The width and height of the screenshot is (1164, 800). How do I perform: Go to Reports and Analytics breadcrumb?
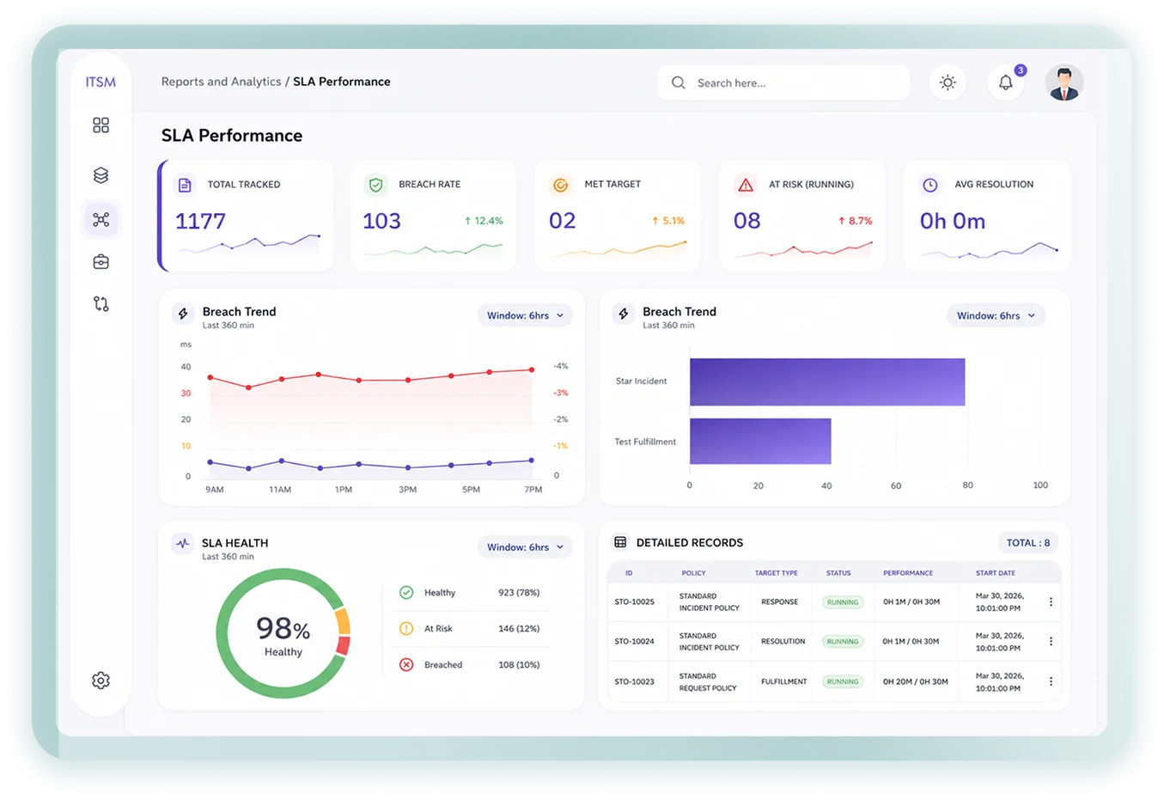[x=221, y=82]
